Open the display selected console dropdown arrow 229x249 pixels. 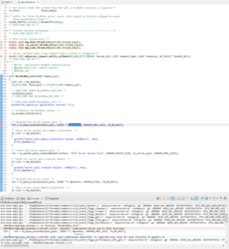[x=210, y=199]
